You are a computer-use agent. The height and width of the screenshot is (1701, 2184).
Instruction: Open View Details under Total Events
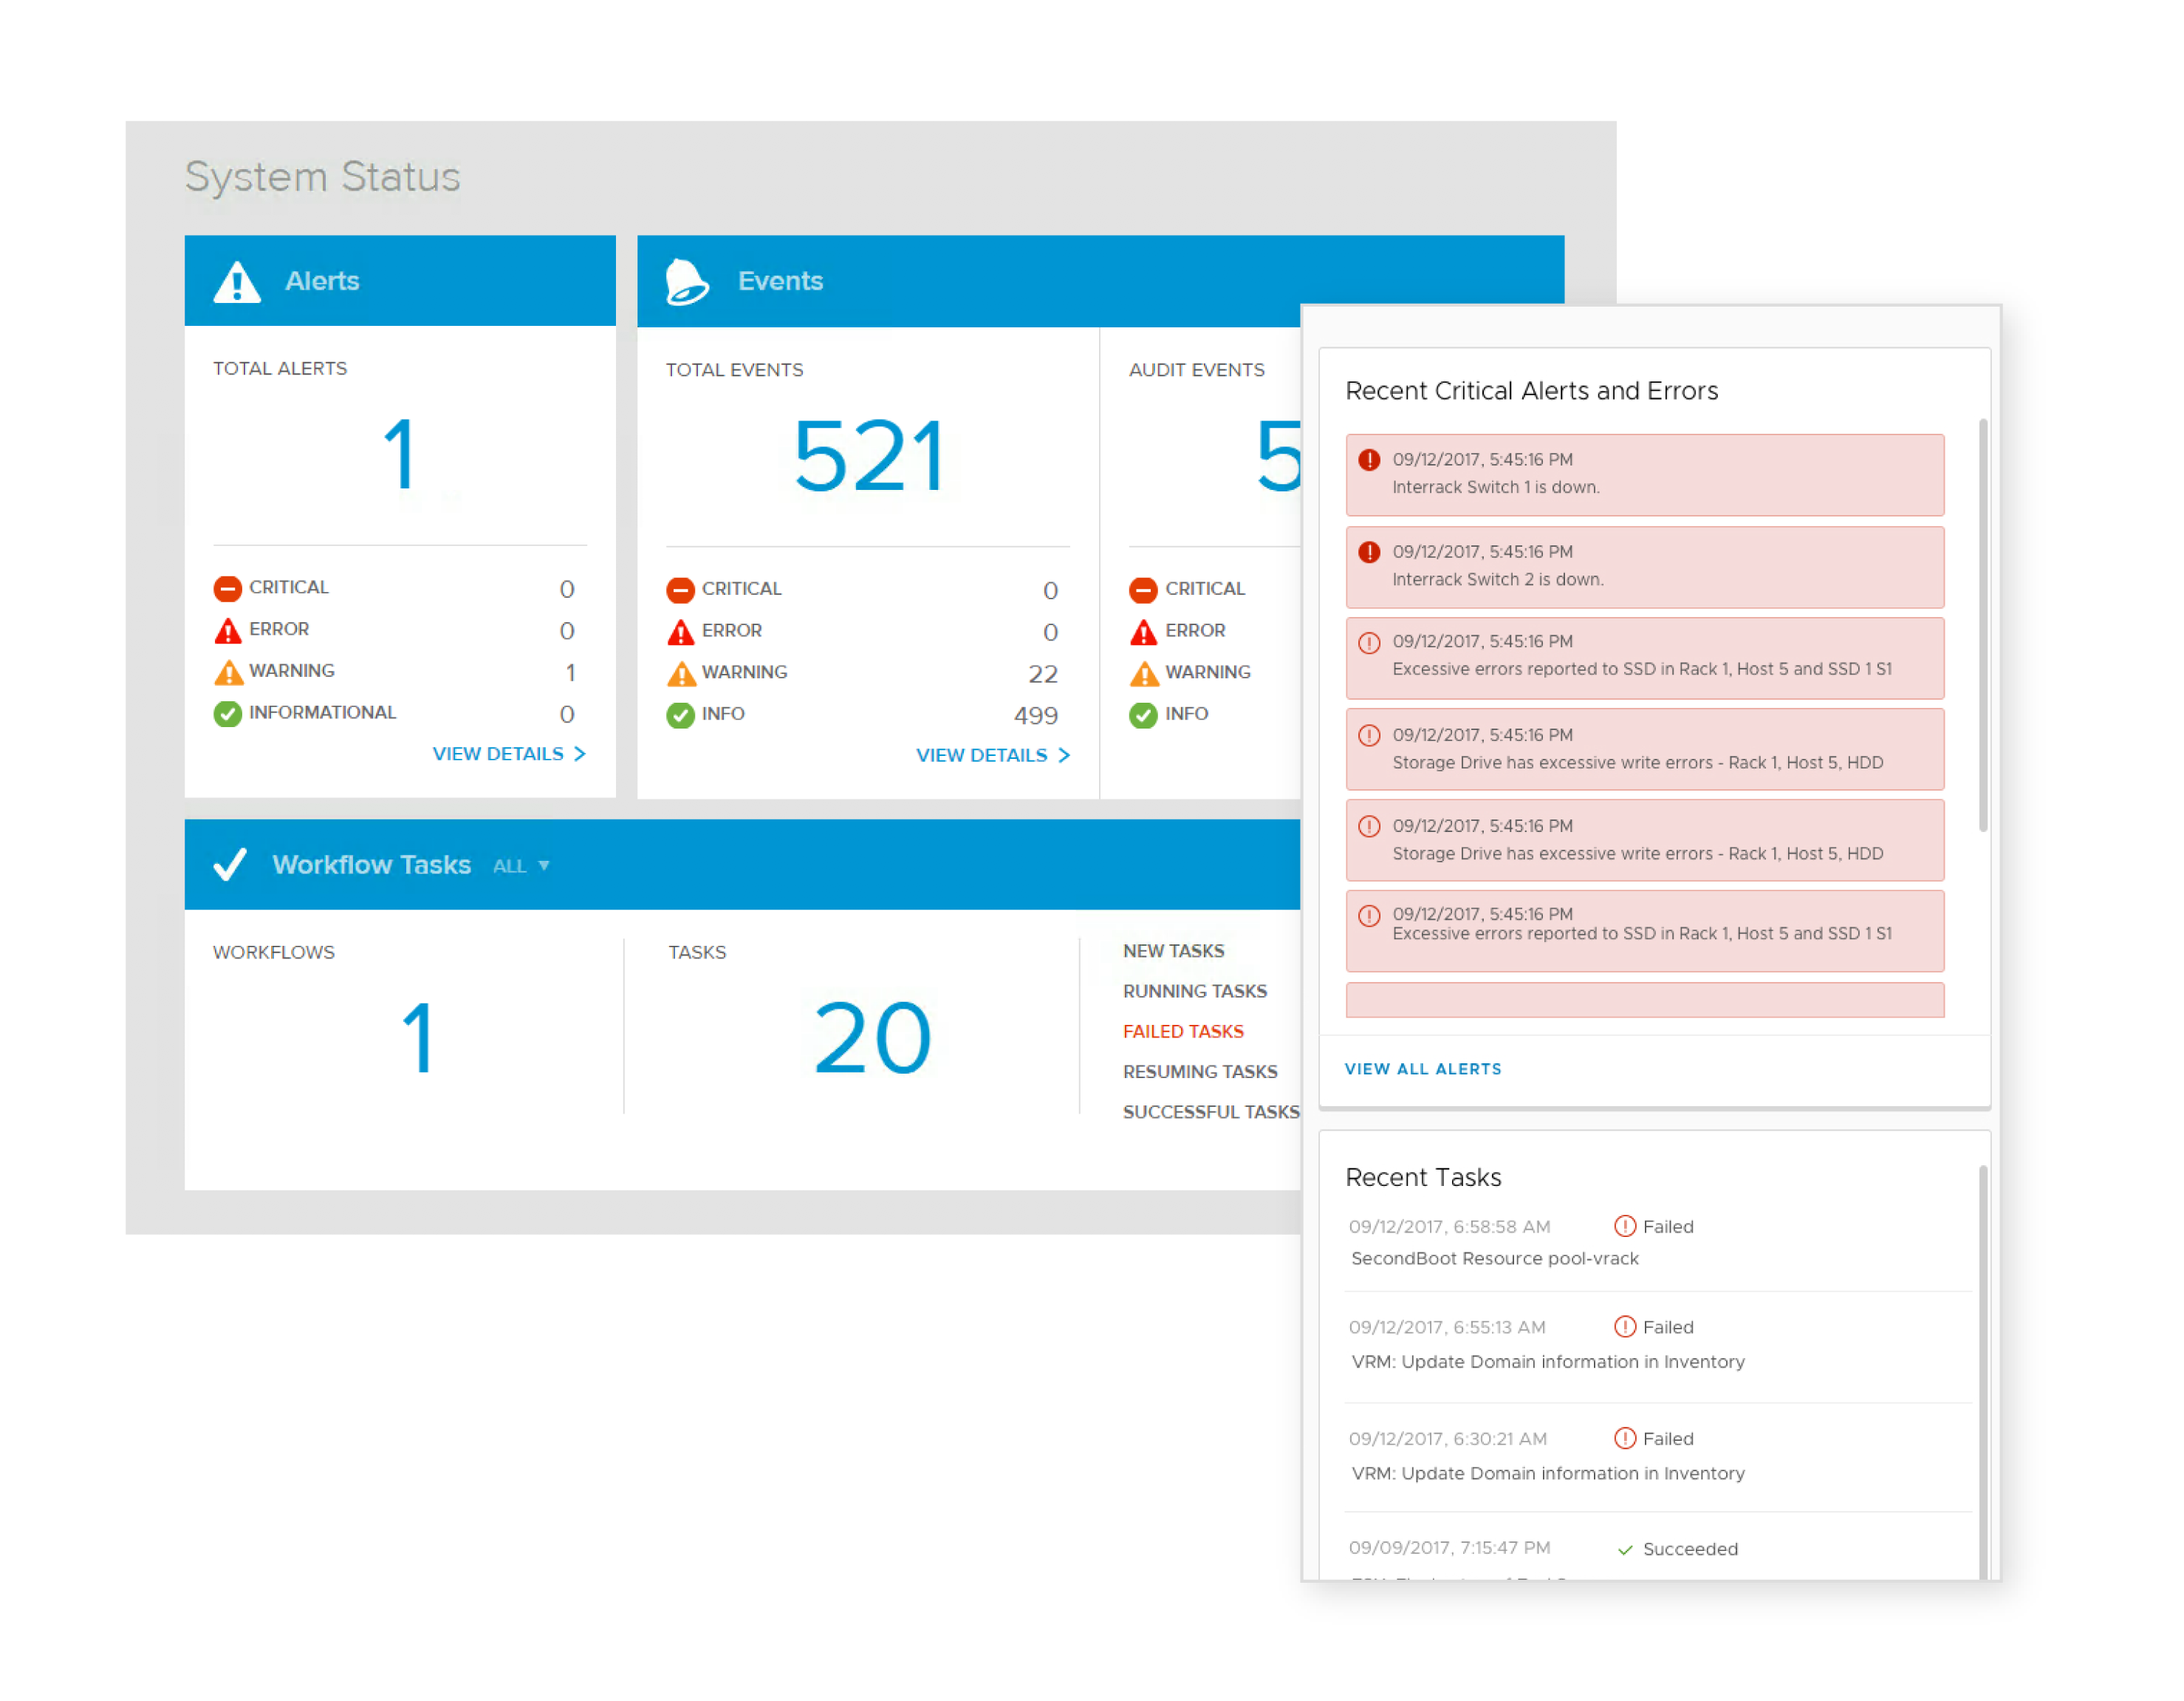pos(992,755)
